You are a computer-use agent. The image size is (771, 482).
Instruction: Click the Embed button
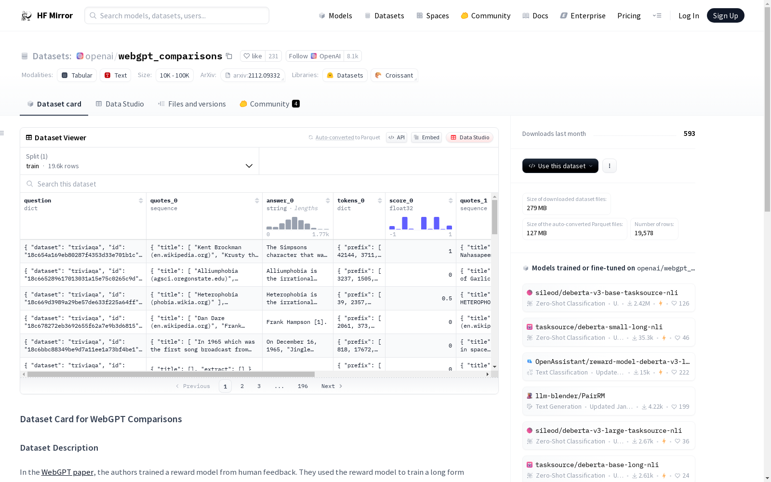[426, 137]
